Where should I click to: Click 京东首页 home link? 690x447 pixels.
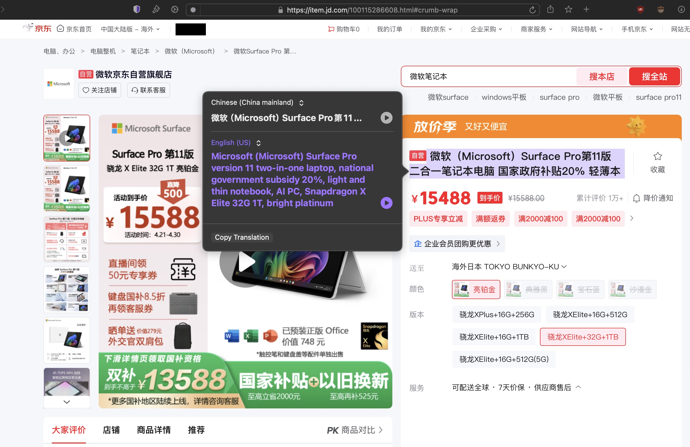(74, 29)
